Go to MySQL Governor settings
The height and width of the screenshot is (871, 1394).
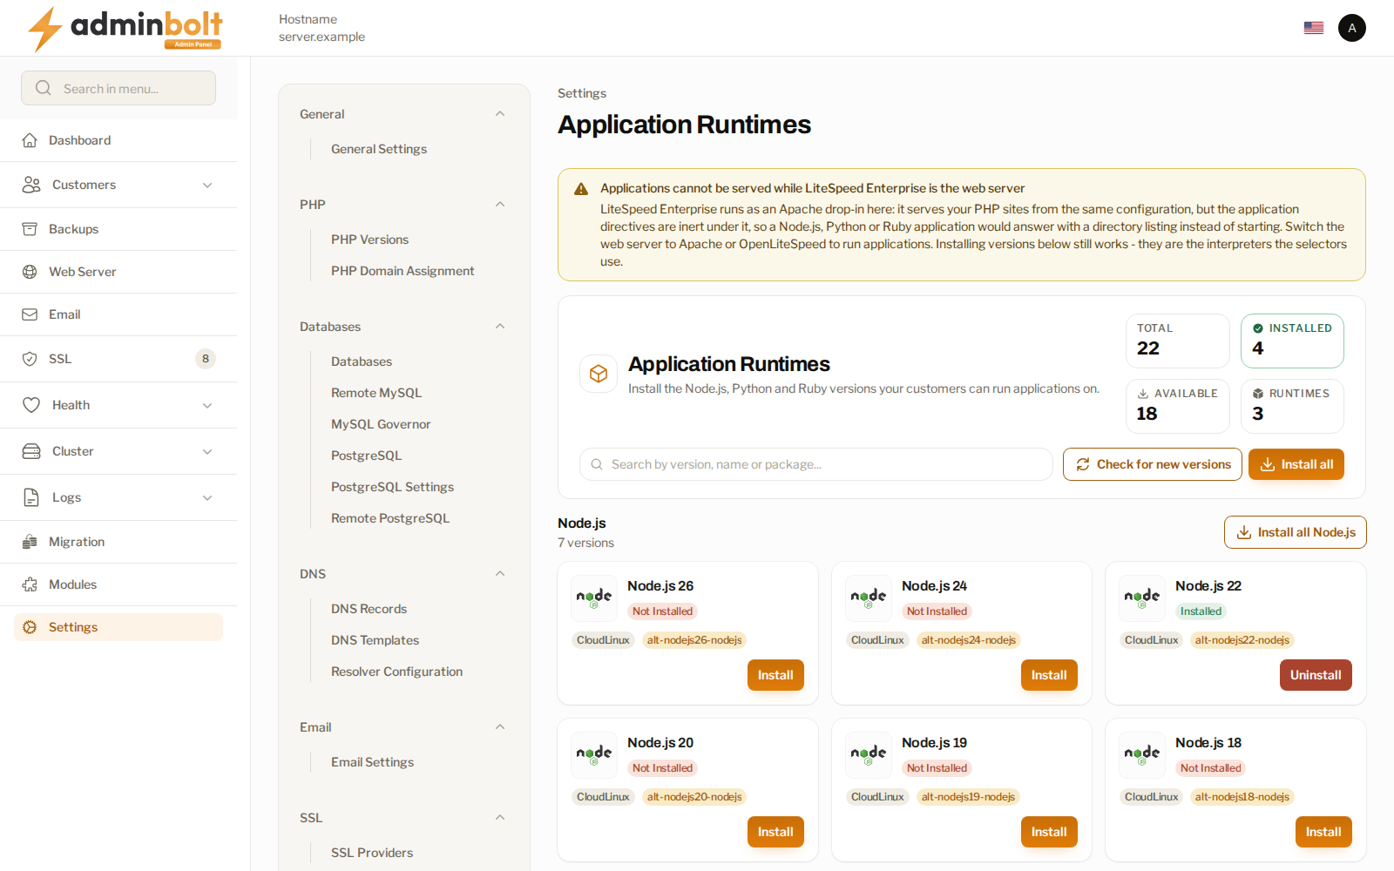tap(381, 424)
